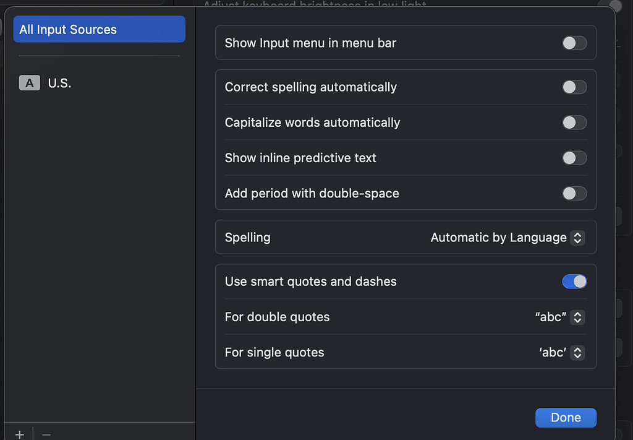The height and width of the screenshot is (440, 633).
Task: Click the "A" keyboard layout icon beside U.S.
Action: pyautogui.click(x=29, y=82)
